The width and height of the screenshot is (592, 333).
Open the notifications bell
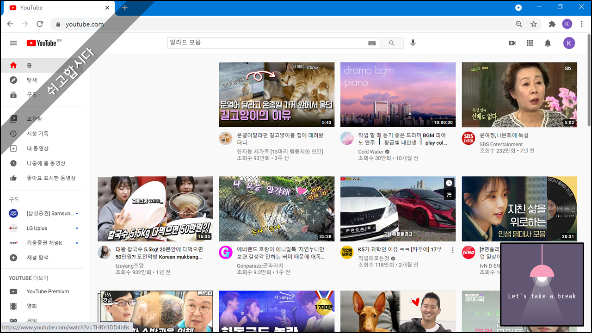(548, 43)
